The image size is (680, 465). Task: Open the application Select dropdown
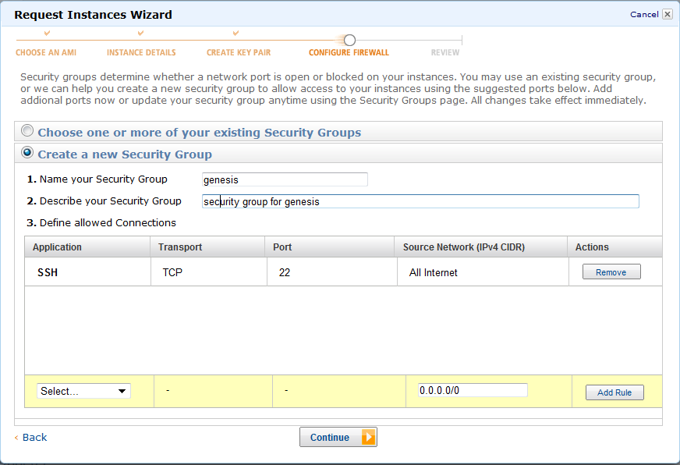coord(83,391)
